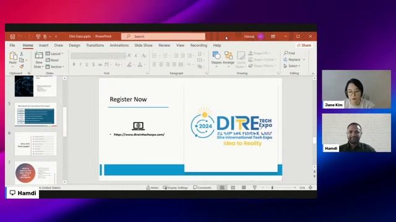The height and width of the screenshot is (222, 396).
Task: Click Hamdi's account avatar in title bar
Action: [260, 36]
